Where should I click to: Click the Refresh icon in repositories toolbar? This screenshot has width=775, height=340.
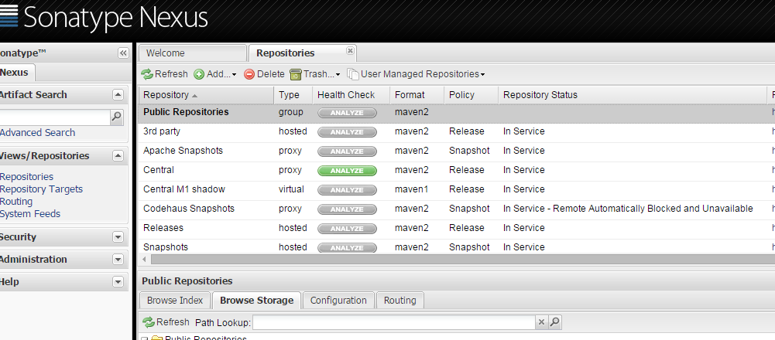(x=147, y=74)
